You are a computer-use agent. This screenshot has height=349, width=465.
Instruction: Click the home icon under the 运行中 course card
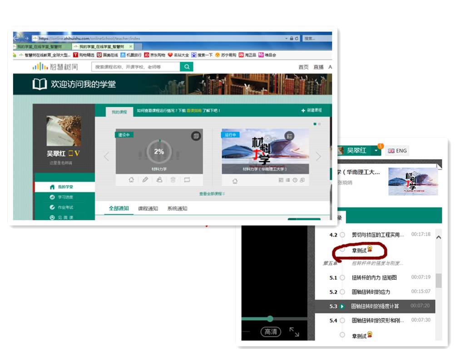[x=235, y=181]
